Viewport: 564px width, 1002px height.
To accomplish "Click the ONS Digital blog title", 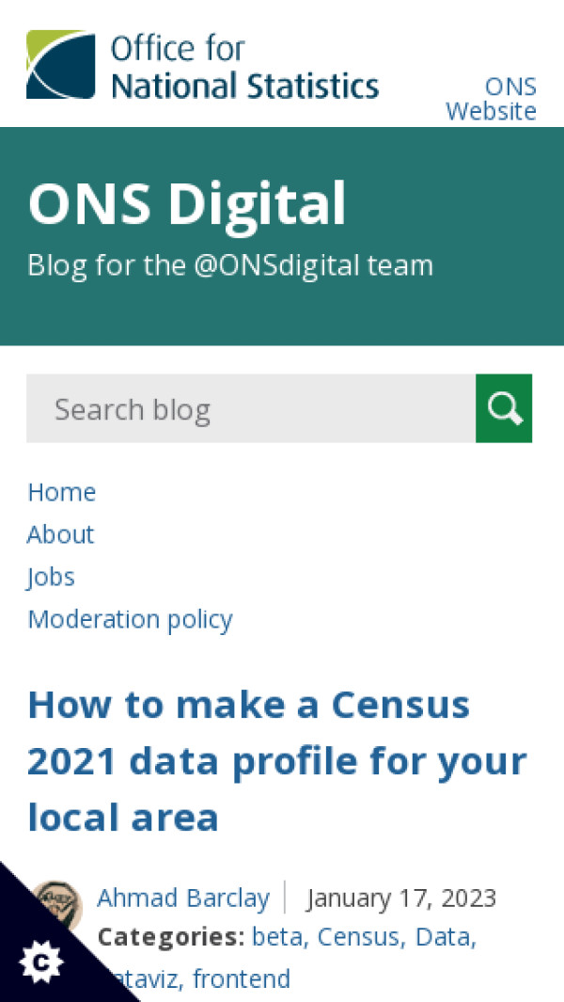I will pos(187,203).
